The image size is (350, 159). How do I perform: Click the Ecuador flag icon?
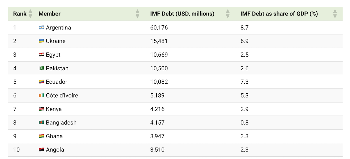pyautogui.click(x=41, y=82)
